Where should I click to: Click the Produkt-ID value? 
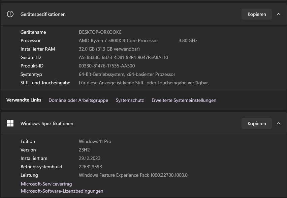click(107, 66)
